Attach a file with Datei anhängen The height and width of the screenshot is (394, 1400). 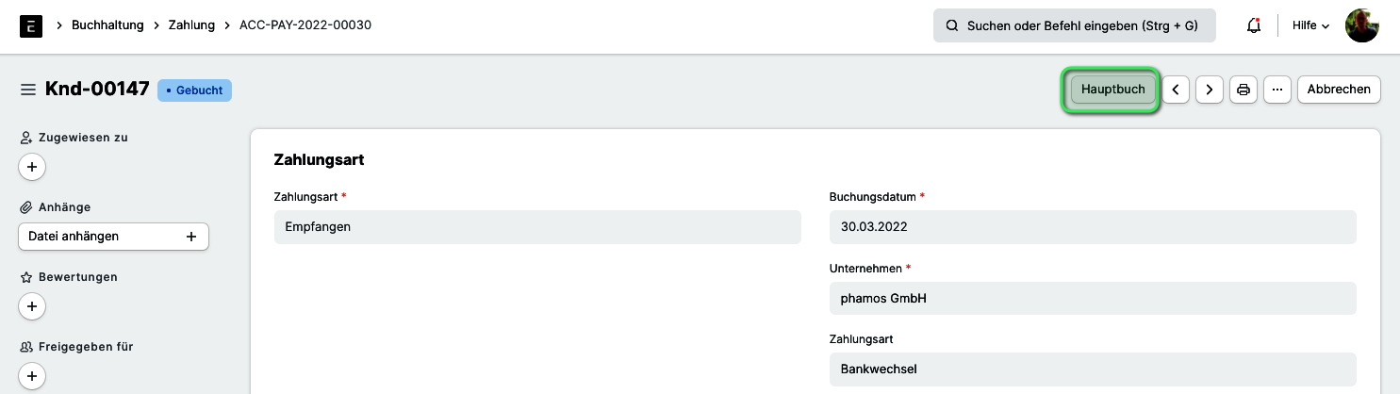(113, 237)
